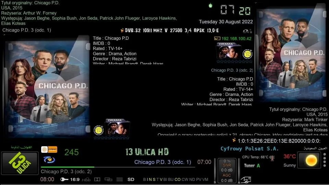
Task: Click the 08:00 next event time
Action: [47, 179]
